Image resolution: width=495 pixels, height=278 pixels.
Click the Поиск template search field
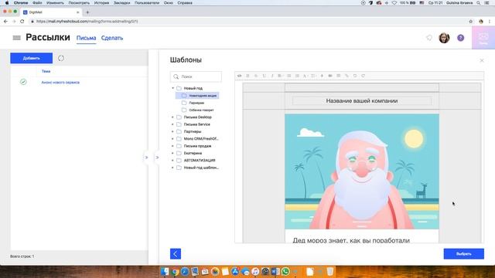196,76
